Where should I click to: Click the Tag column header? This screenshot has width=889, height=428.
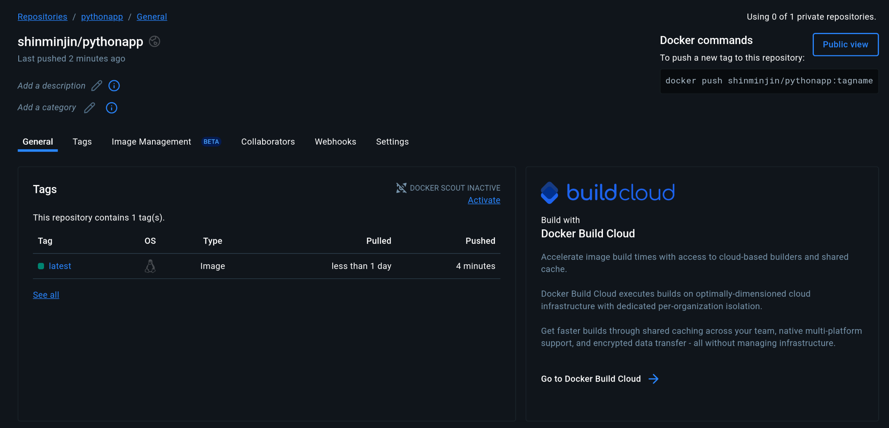pyautogui.click(x=45, y=241)
